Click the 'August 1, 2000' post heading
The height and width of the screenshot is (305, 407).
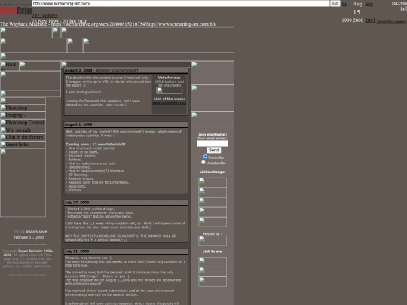78,124
